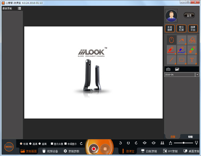Open arrow tool options corner triangle
Viewport: 201px width, 156px height.
point(186,44)
